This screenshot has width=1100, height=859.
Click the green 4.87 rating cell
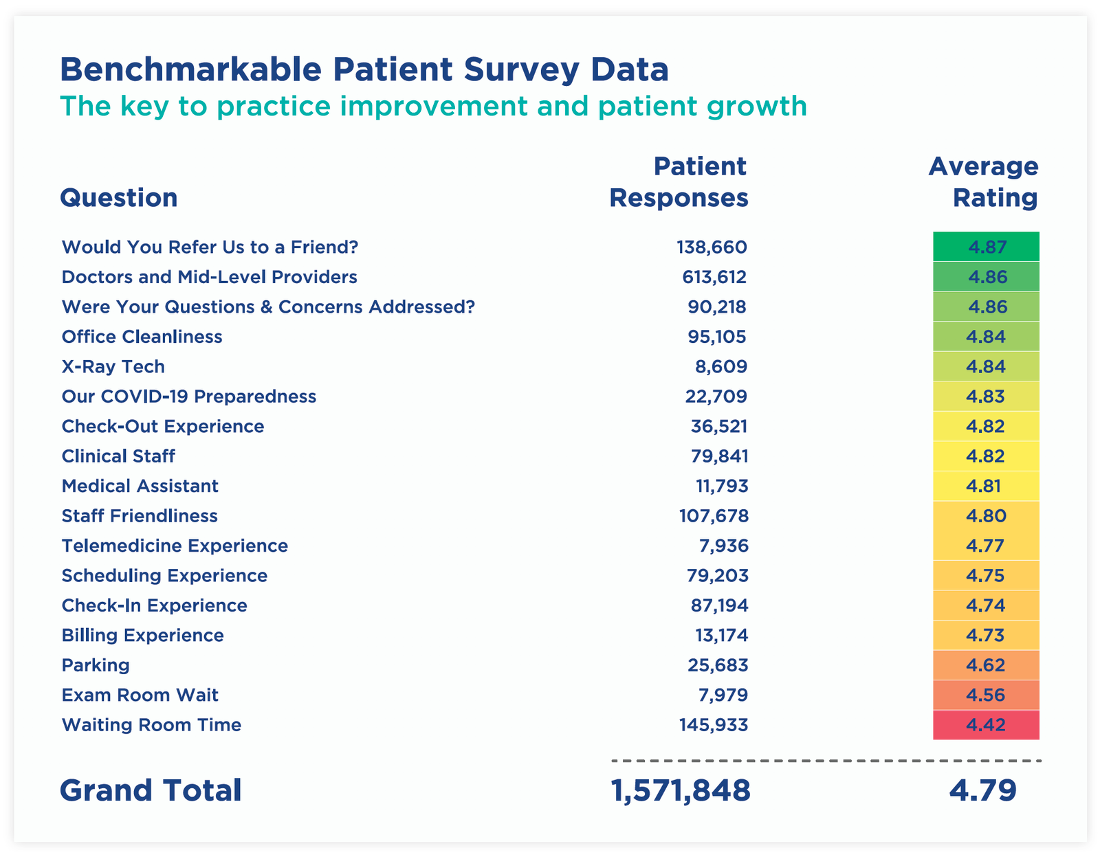coord(986,247)
